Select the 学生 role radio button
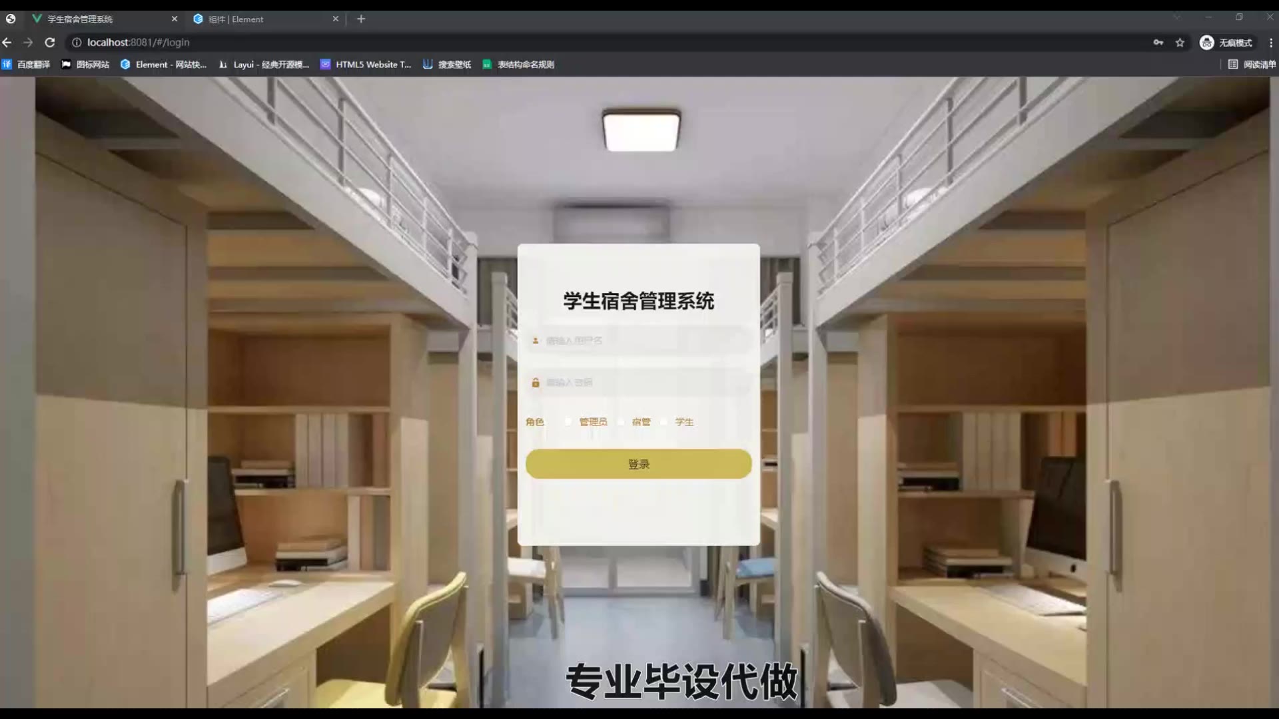 click(x=664, y=422)
